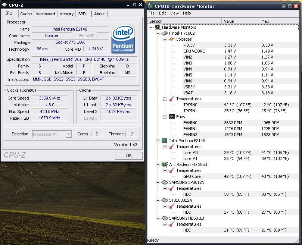Image resolution: width=302 pixels, height=245 pixels.
Task: Click the Voltages lightning icon
Action: click(x=172, y=39)
